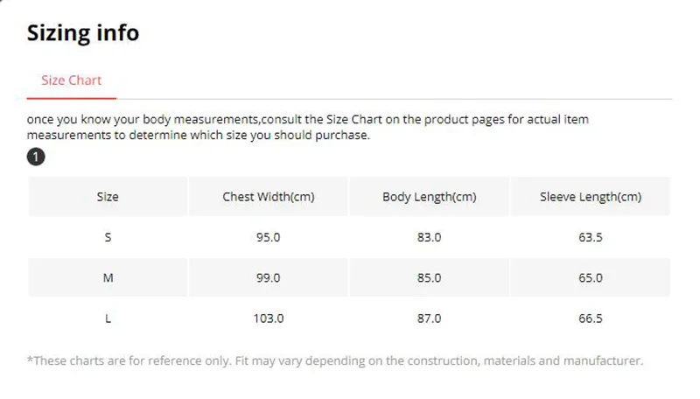700x399 pixels.
Task: Click the Body Length(cm) column header
Action: coord(429,197)
